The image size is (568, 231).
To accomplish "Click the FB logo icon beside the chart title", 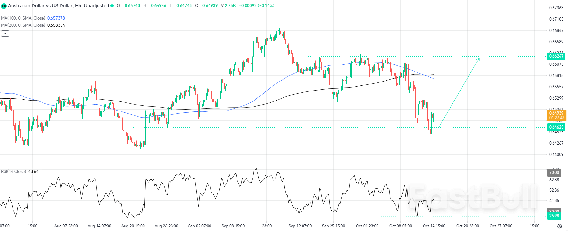I will pyautogui.click(x=4, y=6).
